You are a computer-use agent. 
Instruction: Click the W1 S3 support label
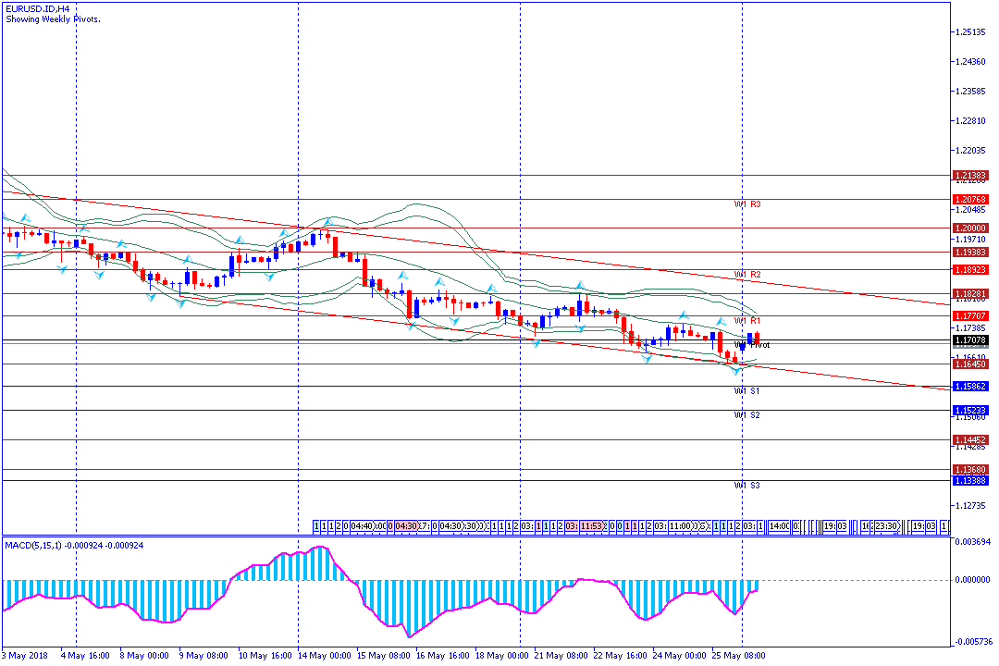point(746,485)
